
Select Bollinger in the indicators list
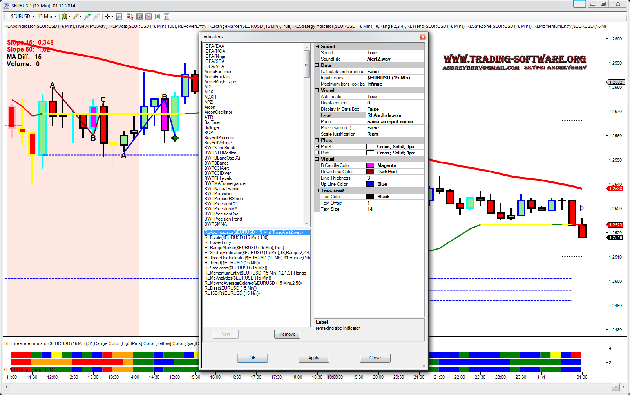coord(212,127)
